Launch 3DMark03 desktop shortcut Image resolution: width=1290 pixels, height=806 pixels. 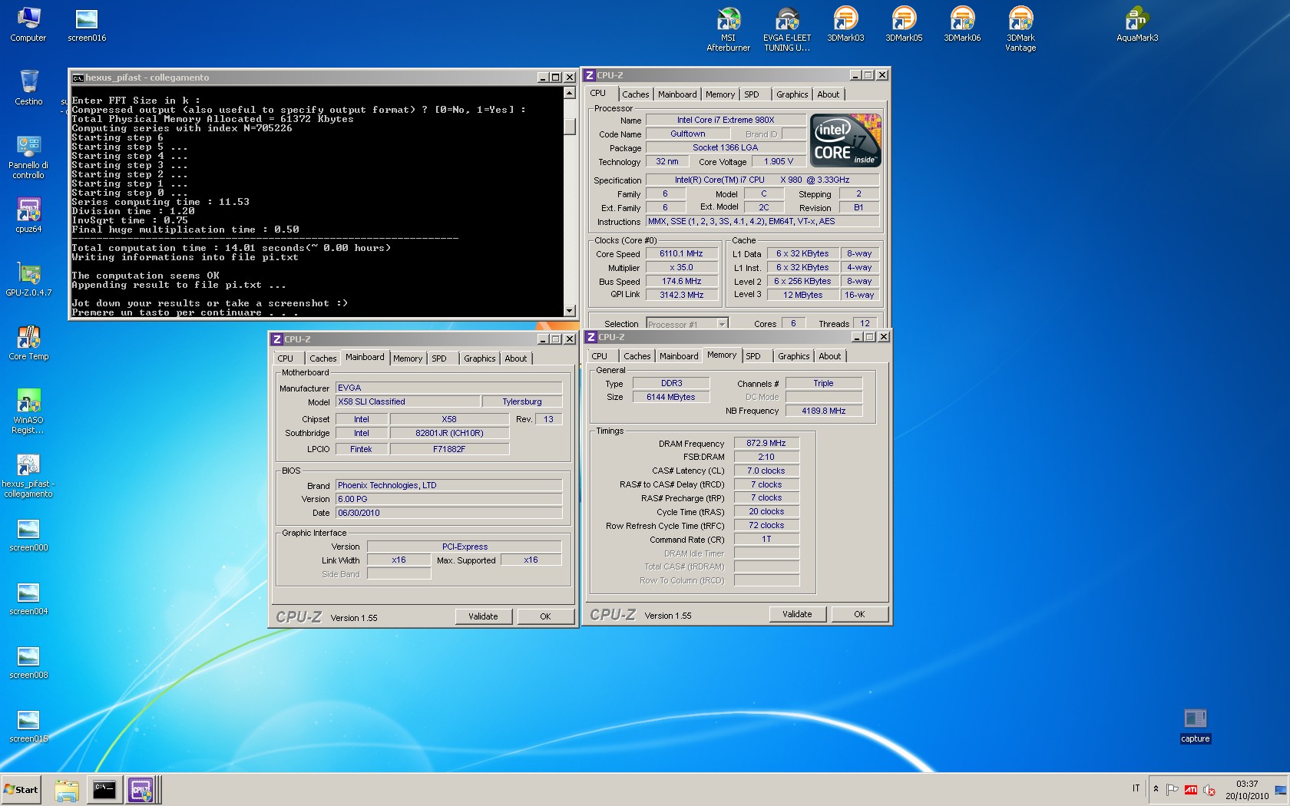pos(845,24)
